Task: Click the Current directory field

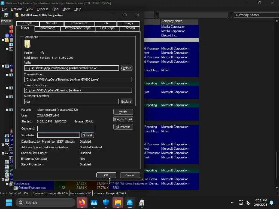Action: point(78,90)
